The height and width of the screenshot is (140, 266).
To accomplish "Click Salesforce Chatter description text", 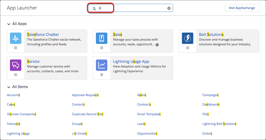I will click(x=54, y=42).
